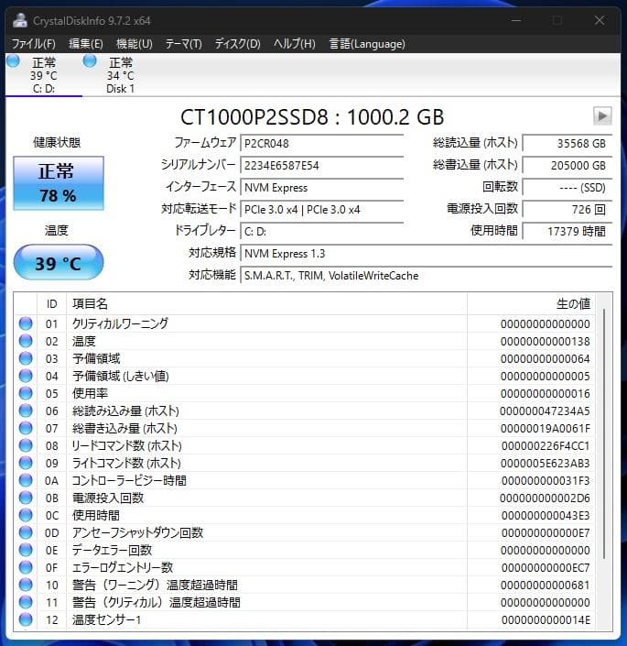This screenshot has width=627, height=646.
Task: Click the drive title CT1000P2SSD8 : 1000.2 GB
Action: 312,117
